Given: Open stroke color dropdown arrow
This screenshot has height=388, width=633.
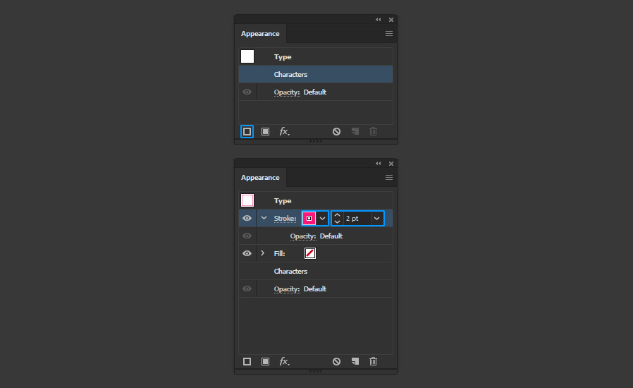Looking at the screenshot, I should coord(322,218).
